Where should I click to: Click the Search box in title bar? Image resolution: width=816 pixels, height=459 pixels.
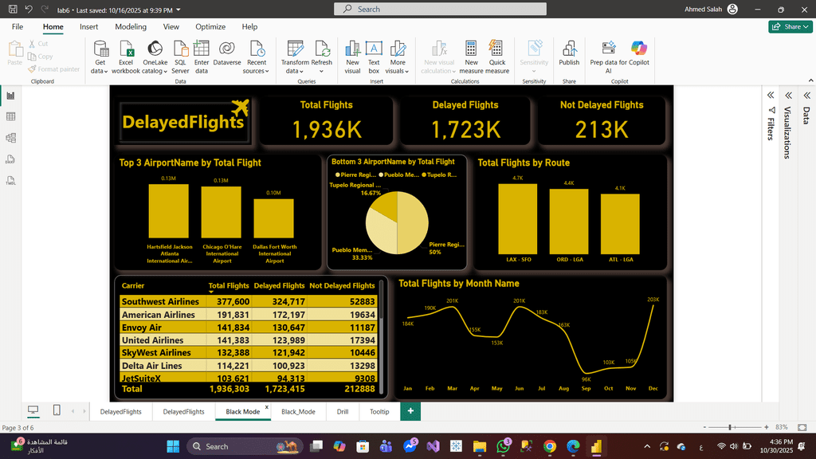tap(440, 9)
